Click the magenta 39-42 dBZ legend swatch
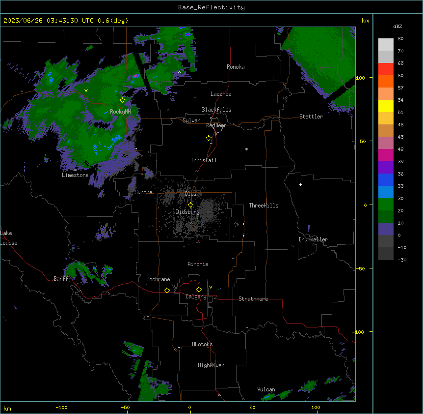Image resolution: width=423 pixels, height=414 pixels. [386, 155]
